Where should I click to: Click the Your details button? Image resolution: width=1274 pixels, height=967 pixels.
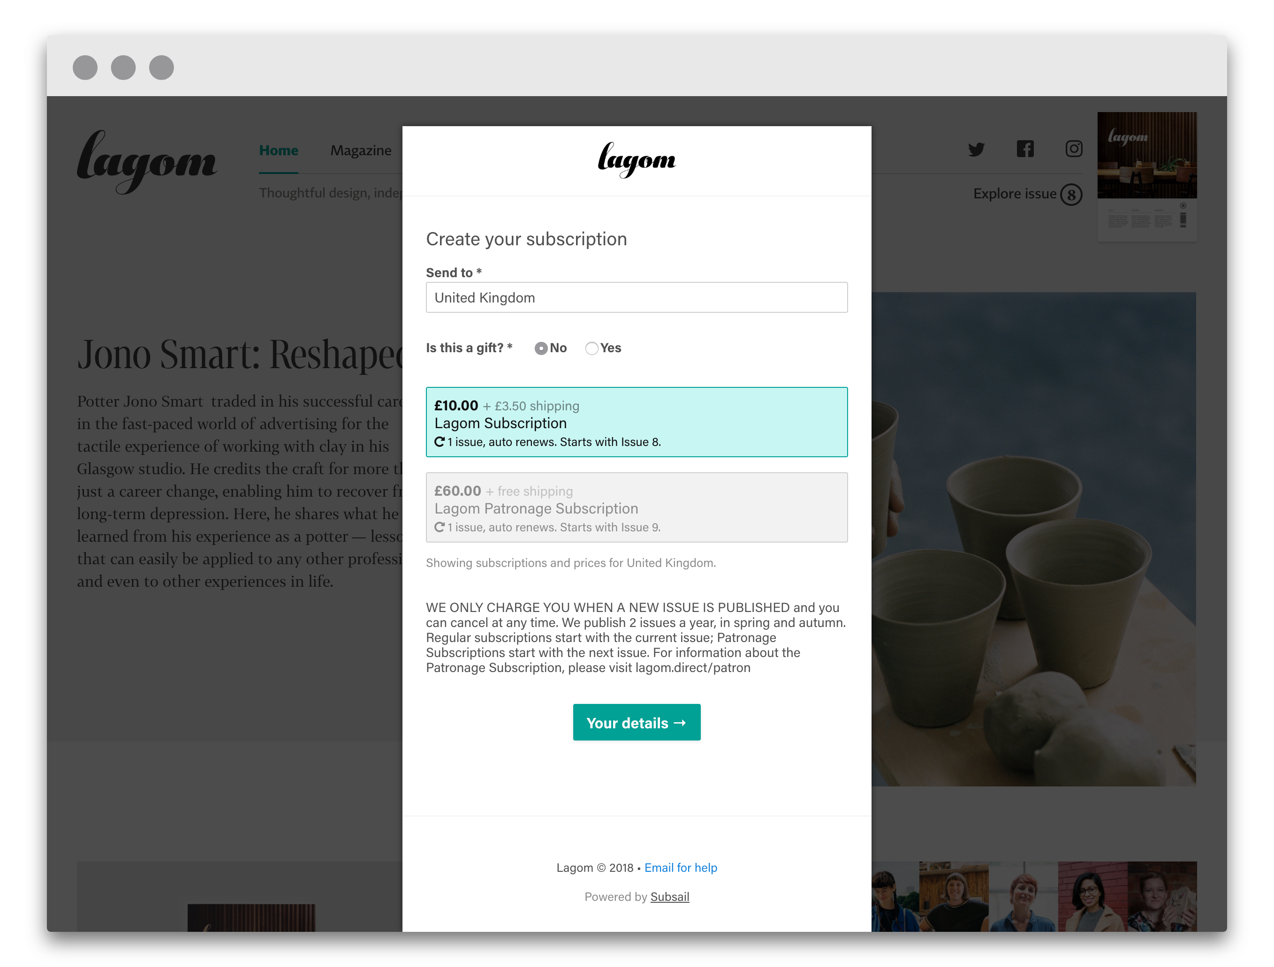pos(637,722)
